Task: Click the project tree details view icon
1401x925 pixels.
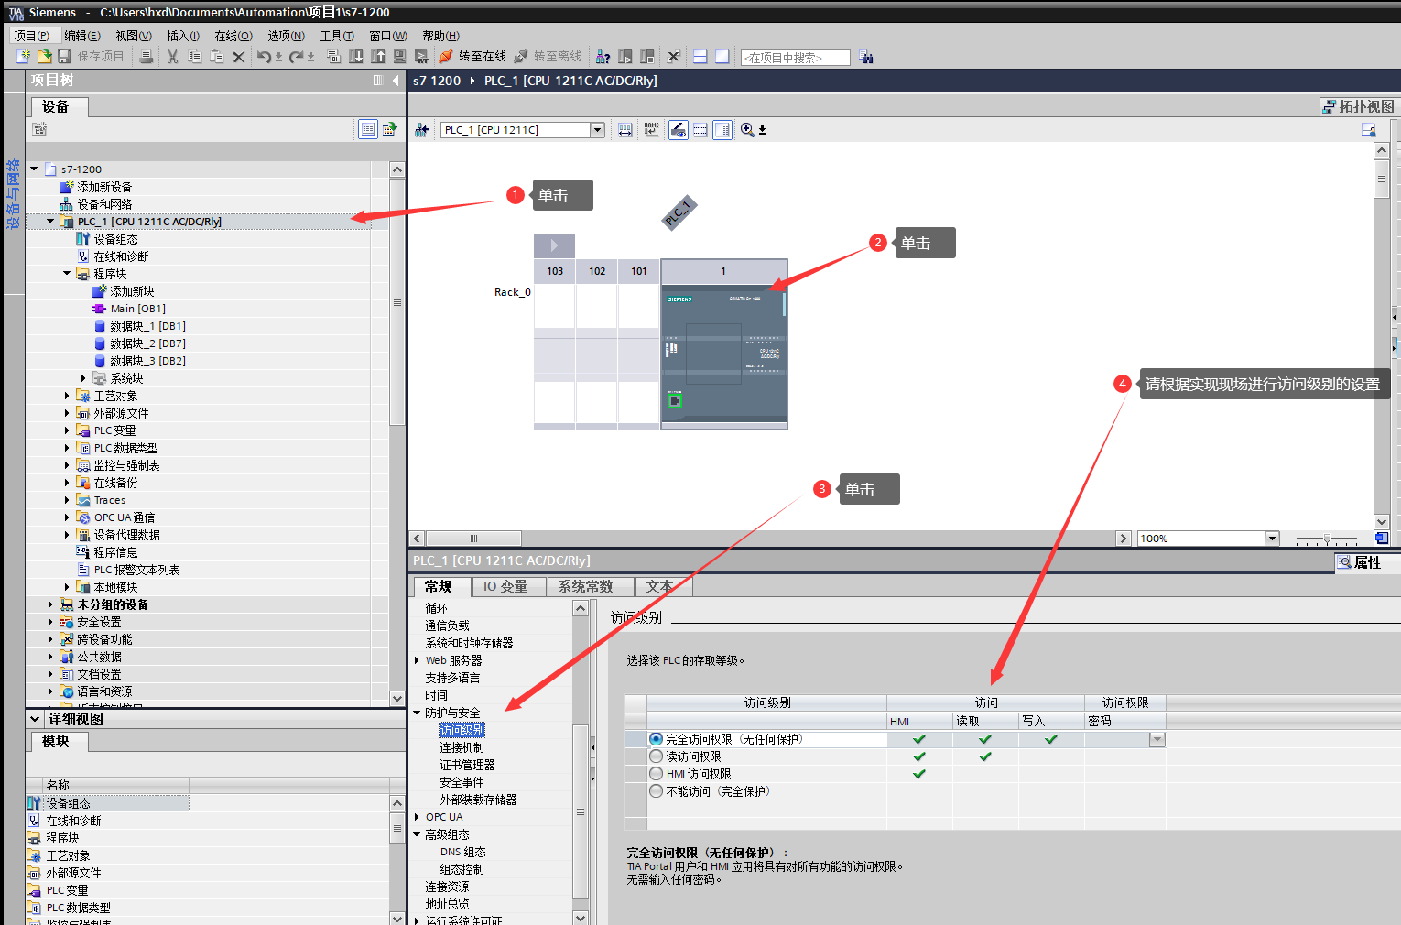Action: (x=367, y=129)
